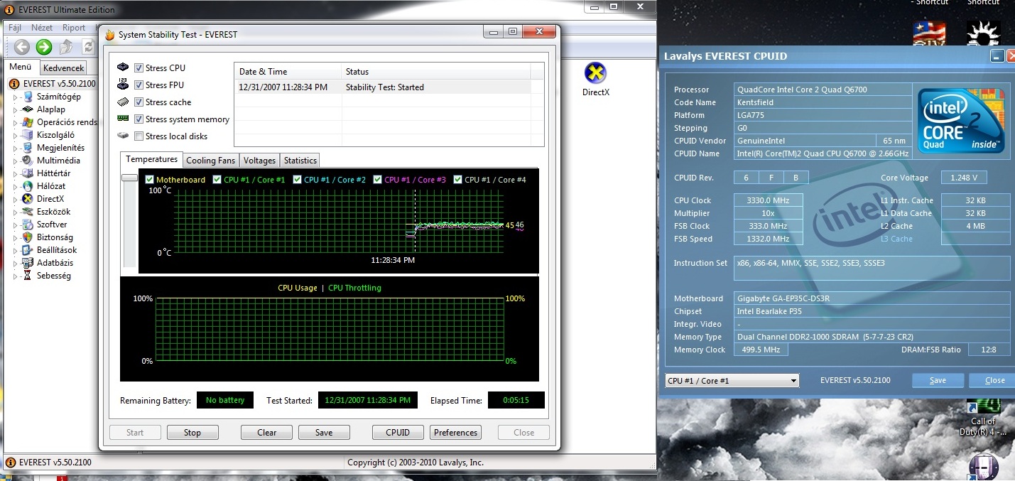Expand the Alaplap tree node arrow

click(x=16, y=110)
